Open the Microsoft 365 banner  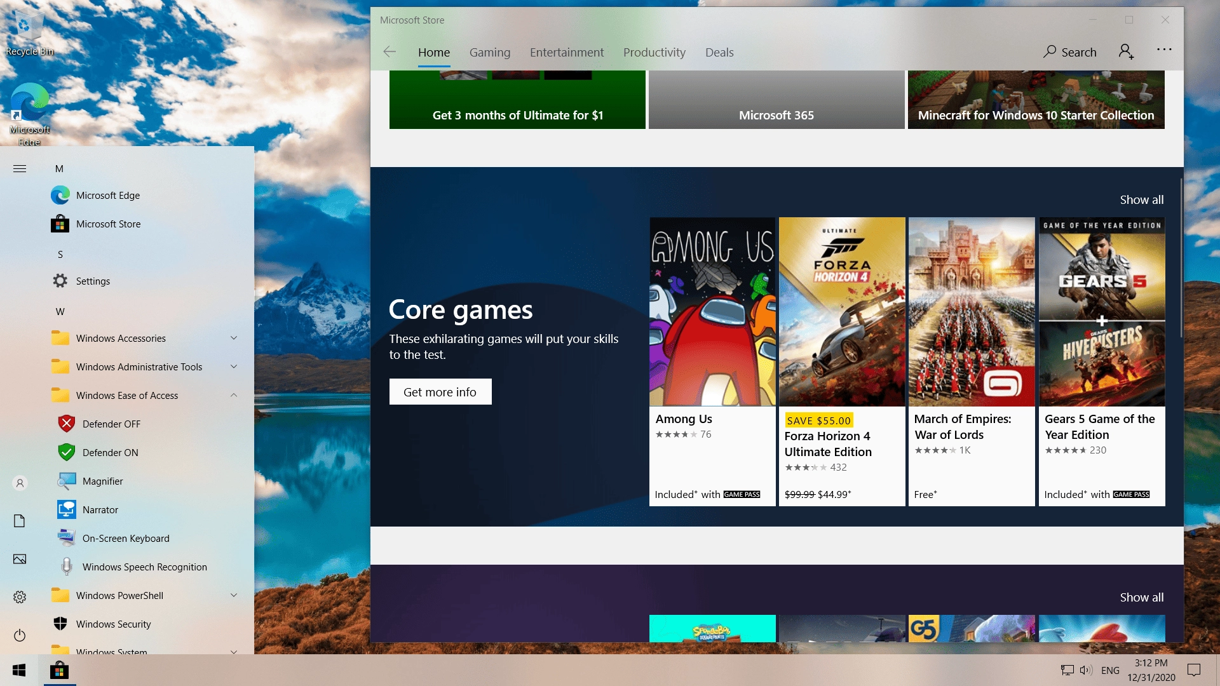tap(776, 100)
